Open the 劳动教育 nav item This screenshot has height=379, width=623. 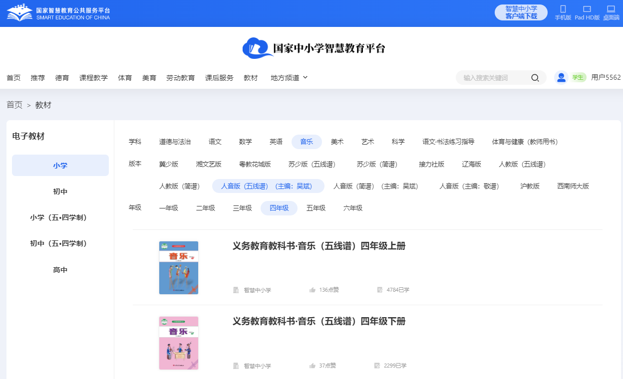coord(181,78)
